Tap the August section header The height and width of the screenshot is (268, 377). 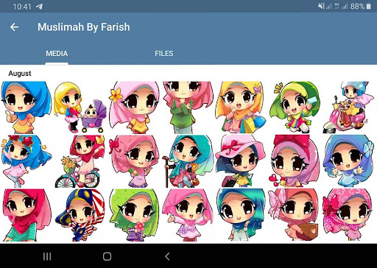[x=20, y=74]
